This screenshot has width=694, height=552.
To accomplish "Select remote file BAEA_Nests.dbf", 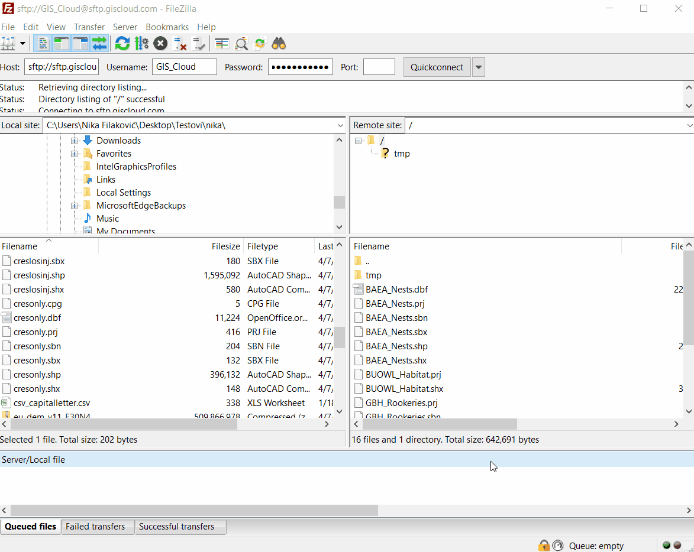I will coord(396,290).
